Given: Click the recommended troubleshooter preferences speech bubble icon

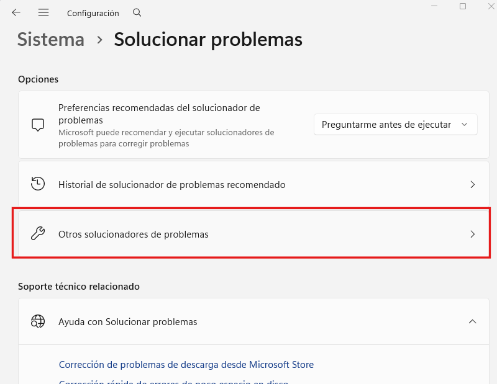Looking at the screenshot, I should pos(38,124).
